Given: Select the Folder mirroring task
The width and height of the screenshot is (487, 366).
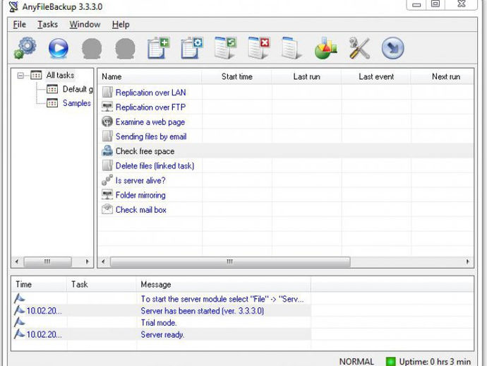Looking at the screenshot, I should [140, 195].
